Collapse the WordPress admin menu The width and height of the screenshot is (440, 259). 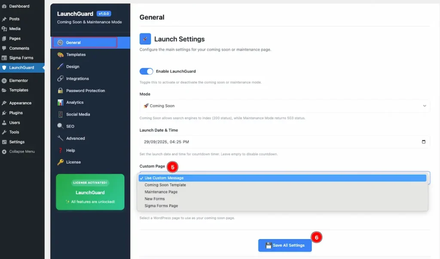point(22,152)
